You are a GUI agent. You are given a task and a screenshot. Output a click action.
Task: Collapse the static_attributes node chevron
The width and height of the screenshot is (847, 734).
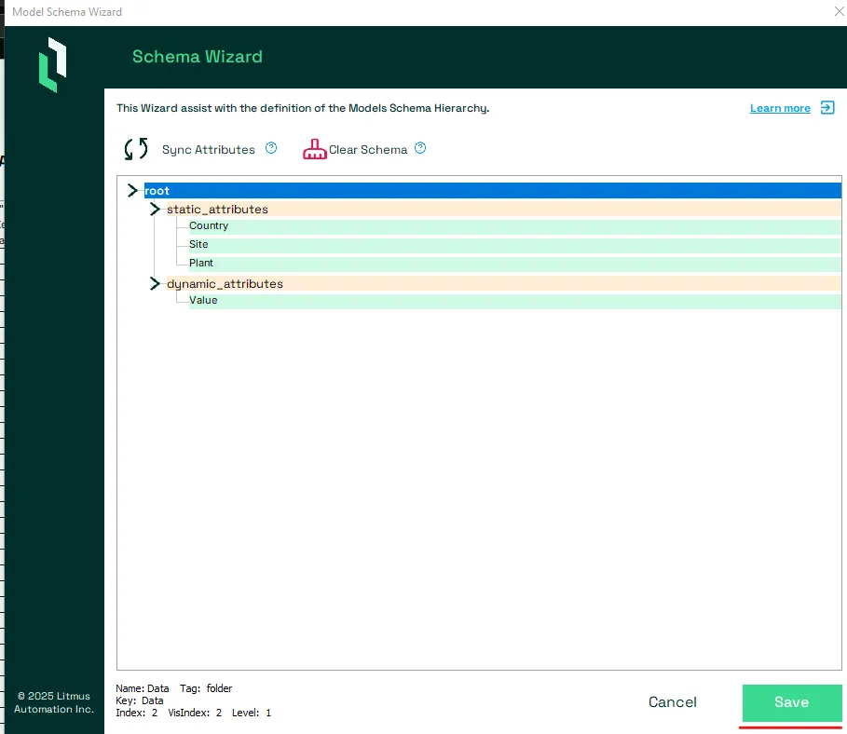(x=155, y=209)
